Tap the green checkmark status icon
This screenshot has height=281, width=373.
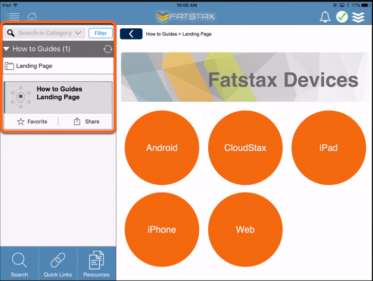[x=342, y=17]
